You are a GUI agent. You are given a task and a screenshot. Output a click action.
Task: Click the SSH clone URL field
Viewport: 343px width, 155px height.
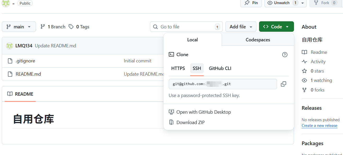(x=223, y=84)
